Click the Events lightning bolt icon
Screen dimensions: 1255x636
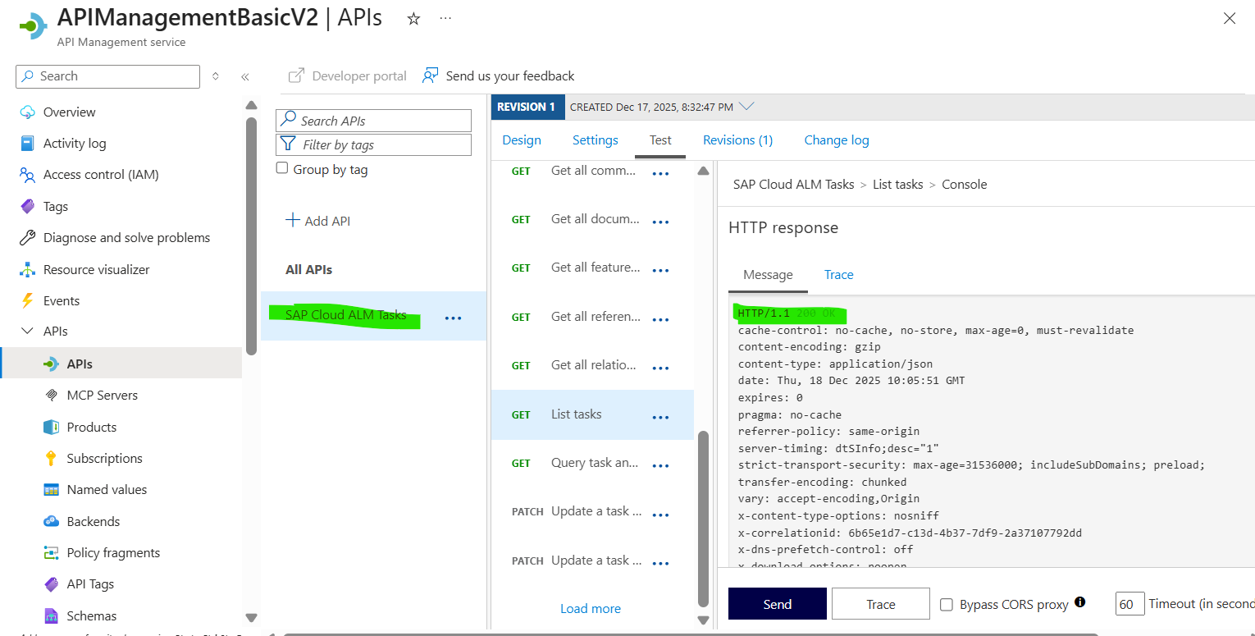pyautogui.click(x=28, y=301)
